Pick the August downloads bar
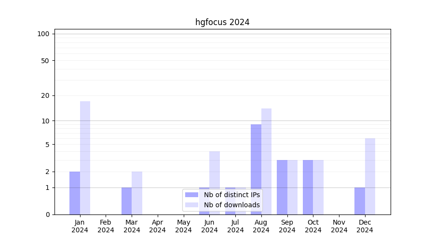434x241 pixels. point(266,161)
